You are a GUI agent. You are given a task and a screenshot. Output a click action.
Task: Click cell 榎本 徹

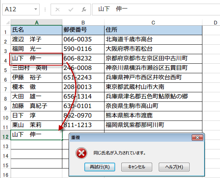click(x=36, y=87)
